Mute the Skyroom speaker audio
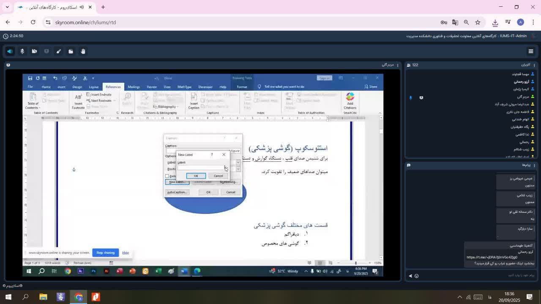This screenshot has width=541, height=304. click(10, 51)
